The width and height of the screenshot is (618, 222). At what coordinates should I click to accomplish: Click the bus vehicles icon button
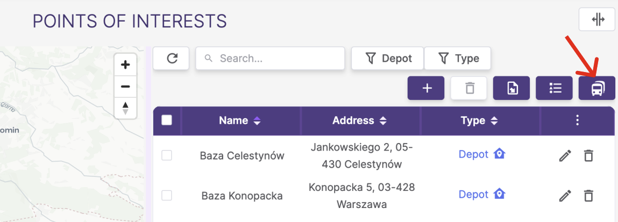[596, 88]
